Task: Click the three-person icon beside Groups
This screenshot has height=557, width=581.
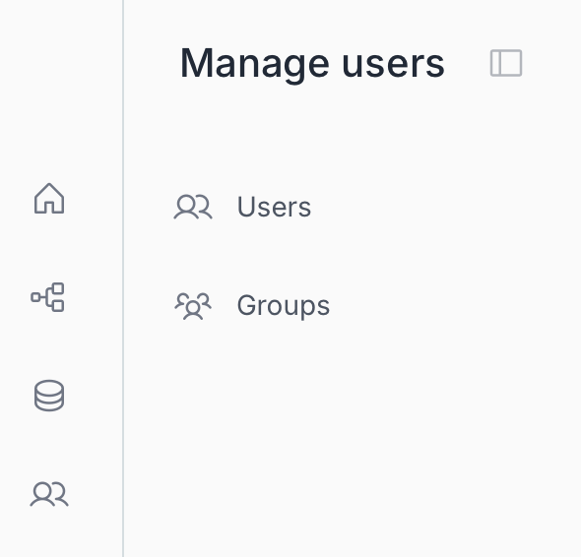Action: click(193, 306)
